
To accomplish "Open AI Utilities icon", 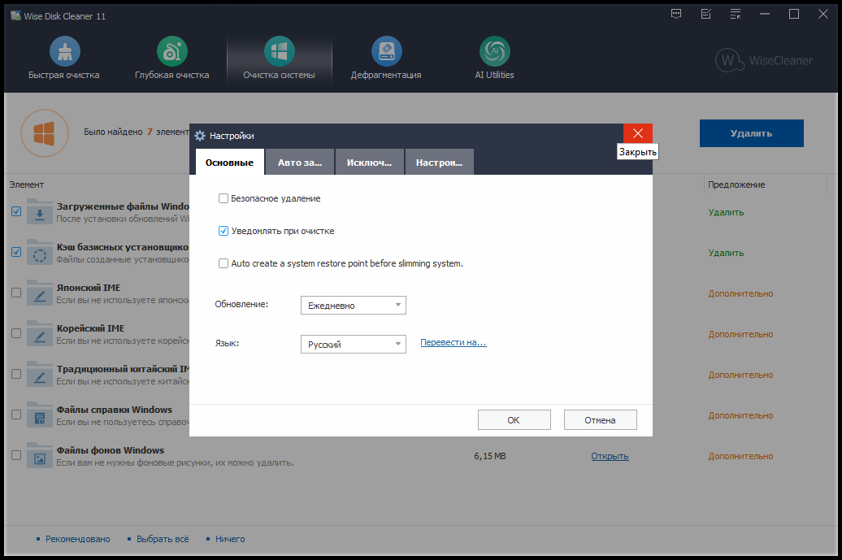I will (495, 51).
